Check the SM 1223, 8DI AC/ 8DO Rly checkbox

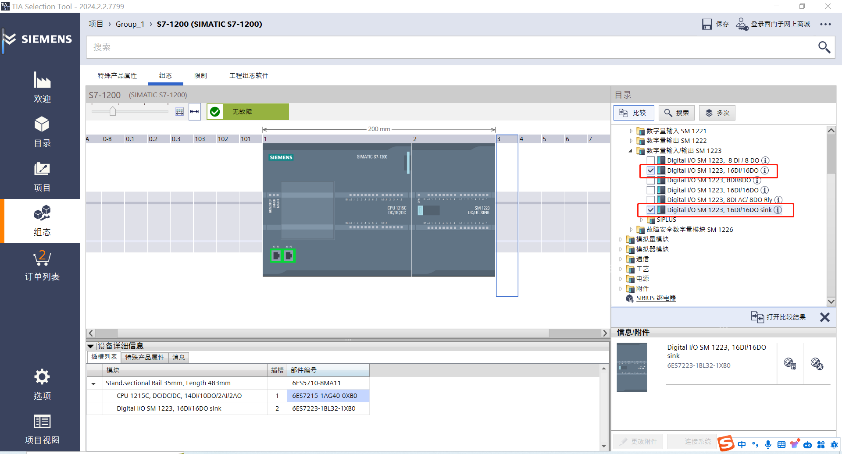(x=651, y=200)
